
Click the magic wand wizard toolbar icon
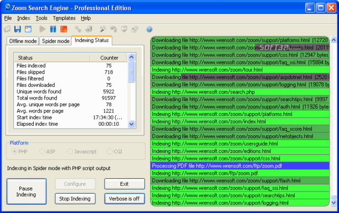click(x=103, y=29)
